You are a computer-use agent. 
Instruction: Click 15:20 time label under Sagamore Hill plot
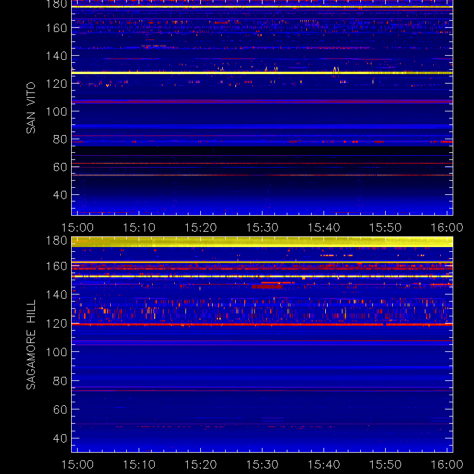point(201,465)
